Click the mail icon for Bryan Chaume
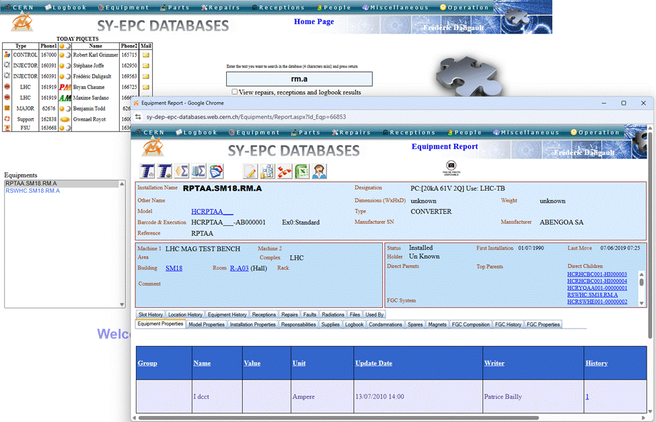Viewport: 656px width, 422px height. 145,87
